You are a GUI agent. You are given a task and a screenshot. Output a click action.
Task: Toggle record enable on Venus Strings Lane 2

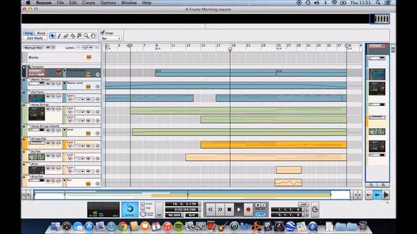[70, 121]
